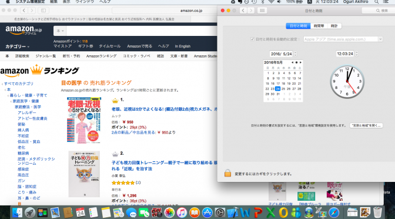Switch to the 時計 tab
The image size is (395, 219).
tap(334, 26)
